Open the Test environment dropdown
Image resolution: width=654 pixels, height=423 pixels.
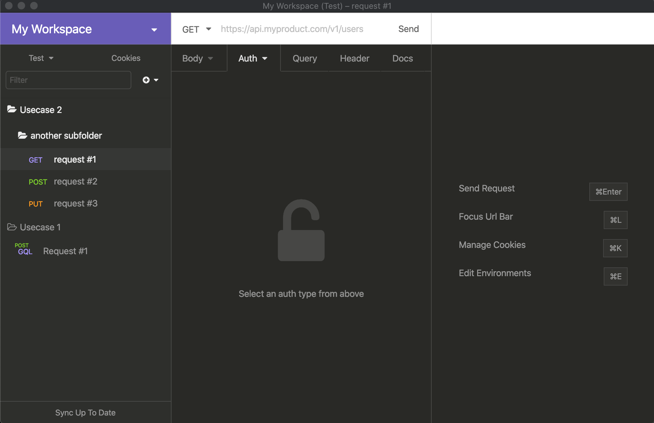41,58
